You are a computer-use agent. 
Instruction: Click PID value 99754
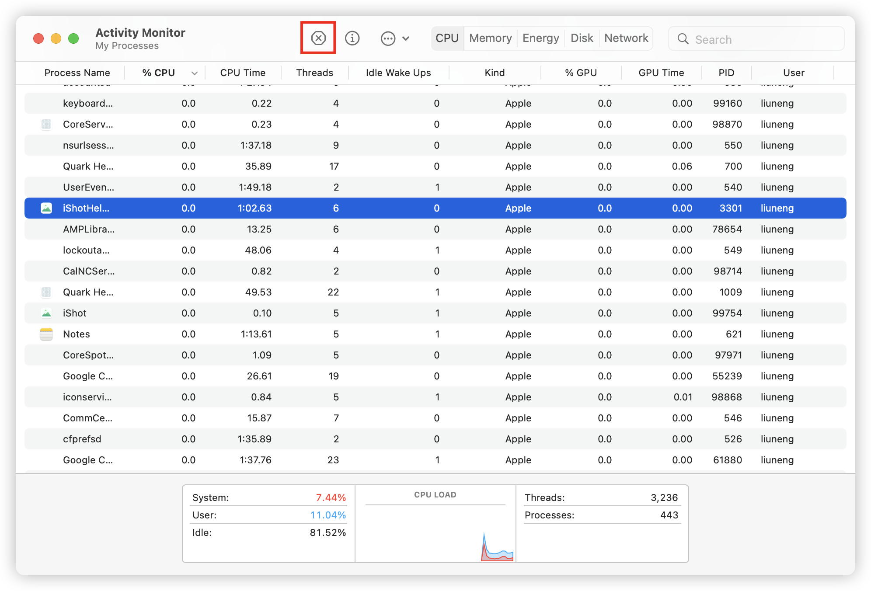coord(727,313)
